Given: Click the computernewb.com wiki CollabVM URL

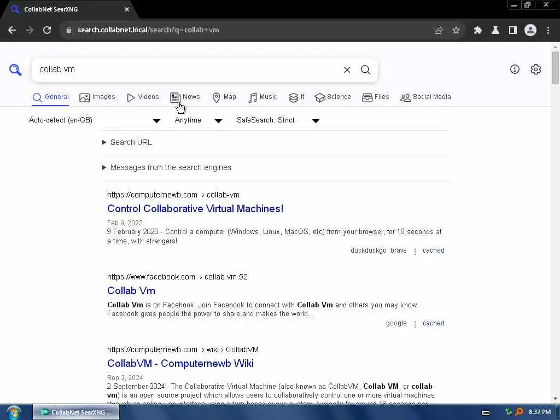Looking at the screenshot, I should pyautogui.click(x=183, y=349).
